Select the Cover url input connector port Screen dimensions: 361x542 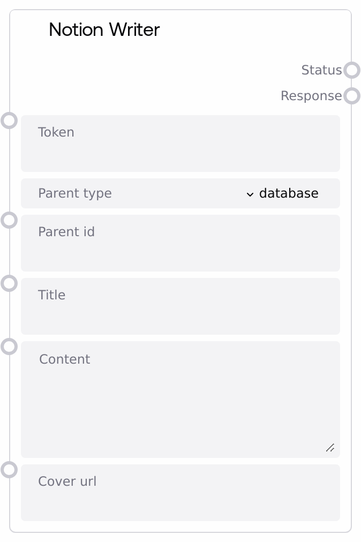click(x=9, y=470)
